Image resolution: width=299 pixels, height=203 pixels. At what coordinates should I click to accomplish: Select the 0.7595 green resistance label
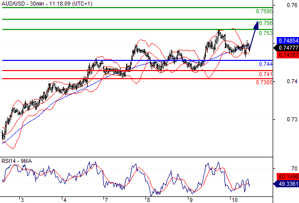pyautogui.click(x=264, y=12)
